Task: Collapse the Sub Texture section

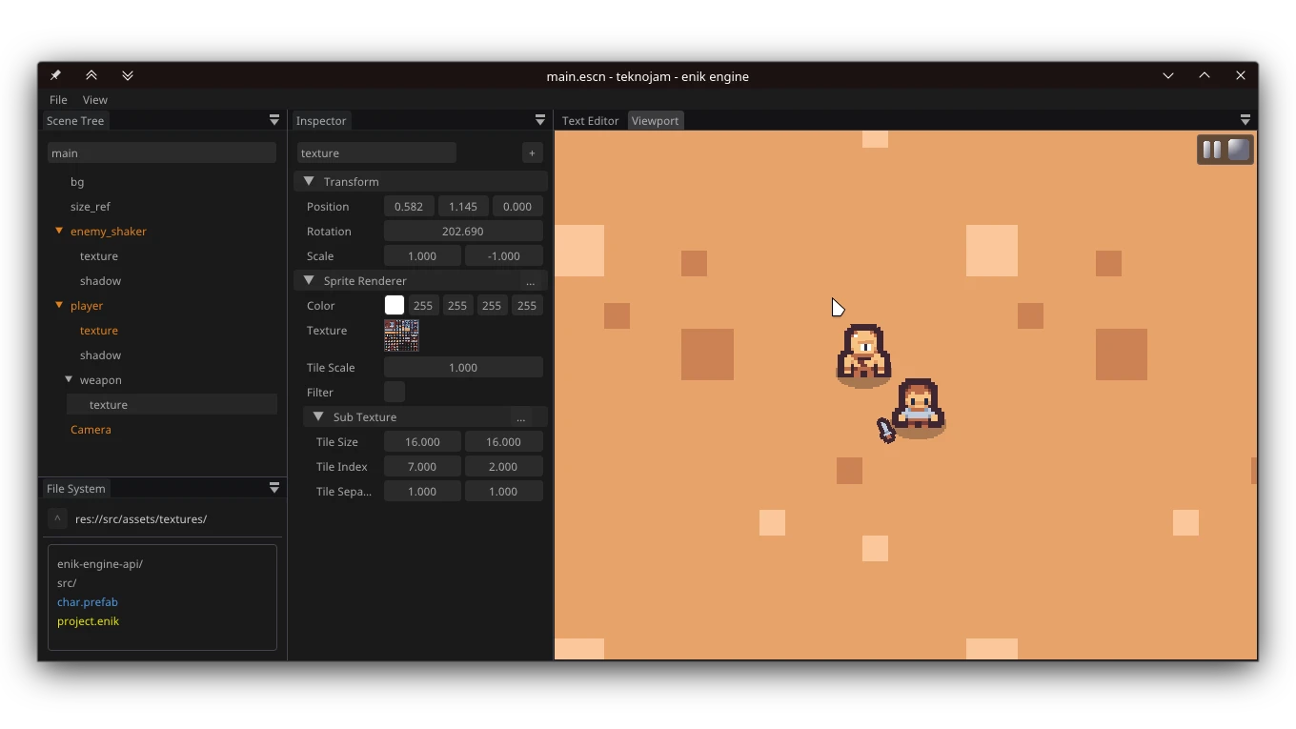Action: pyautogui.click(x=318, y=416)
